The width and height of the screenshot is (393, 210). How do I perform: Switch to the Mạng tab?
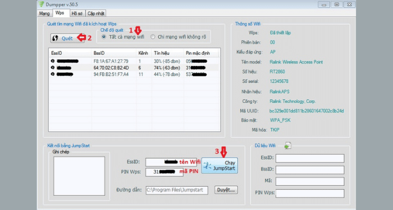pos(44,13)
